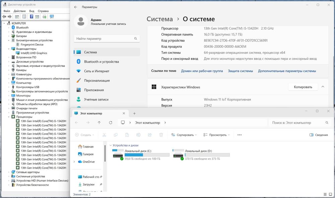This screenshot has height=198, width=335.
Task: Click the Forward arrow in Device Manager toolbar
Action: coord(10,17)
